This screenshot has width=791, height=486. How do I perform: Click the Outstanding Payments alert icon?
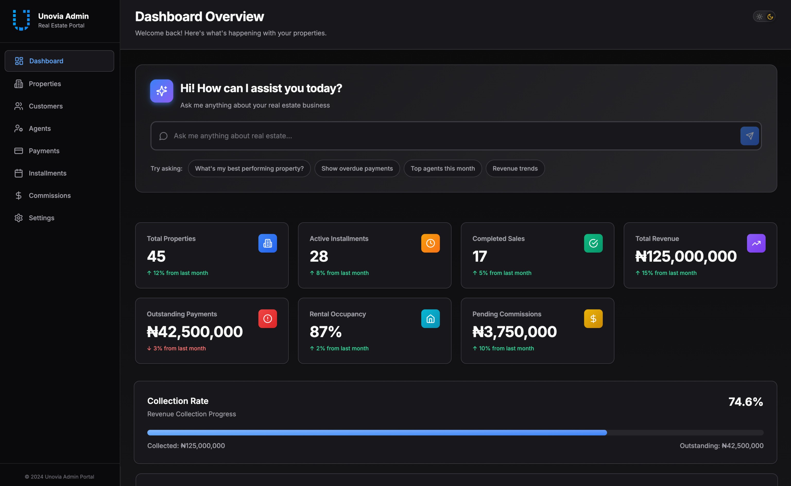(x=267, y=319)
